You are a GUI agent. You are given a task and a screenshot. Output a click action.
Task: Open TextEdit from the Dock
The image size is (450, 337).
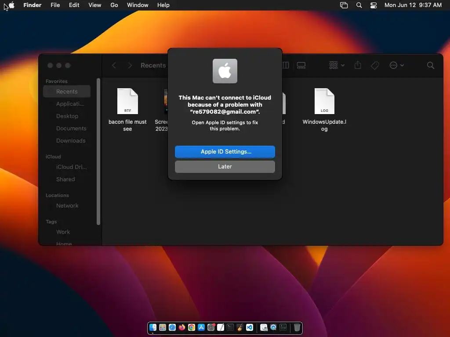[x=221, y=327]
